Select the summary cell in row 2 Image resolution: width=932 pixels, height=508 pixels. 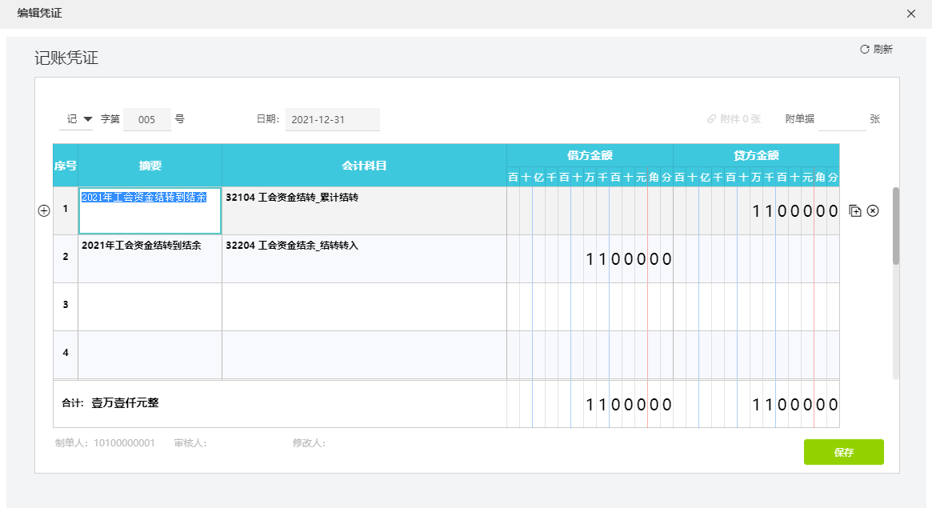(150, 258)
